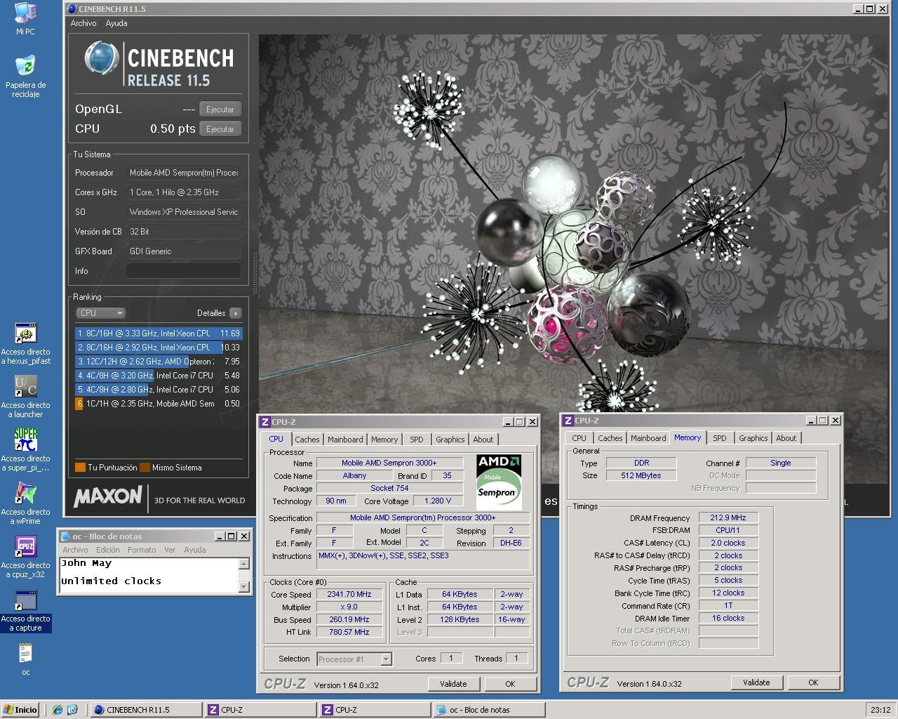Viewport: 898px width, 719px height.
Task: Switch to About tab in left CPU-Z
Action: [x=483, y=440]
